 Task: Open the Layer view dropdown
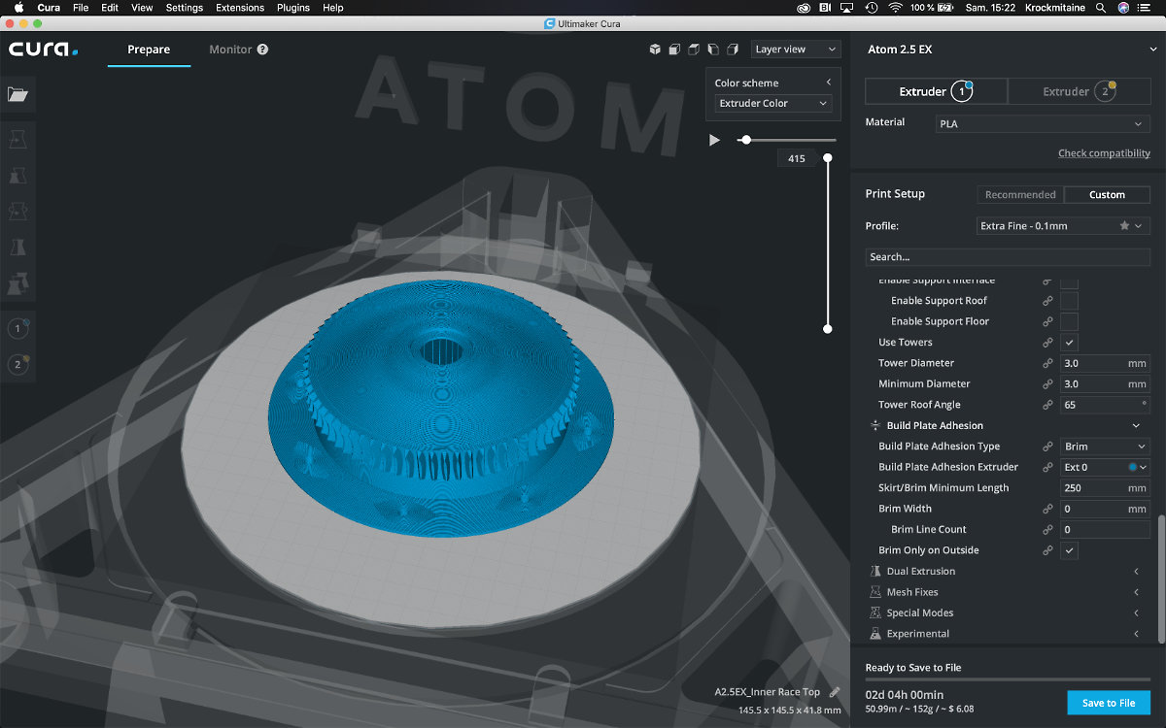tap(795, 49)
